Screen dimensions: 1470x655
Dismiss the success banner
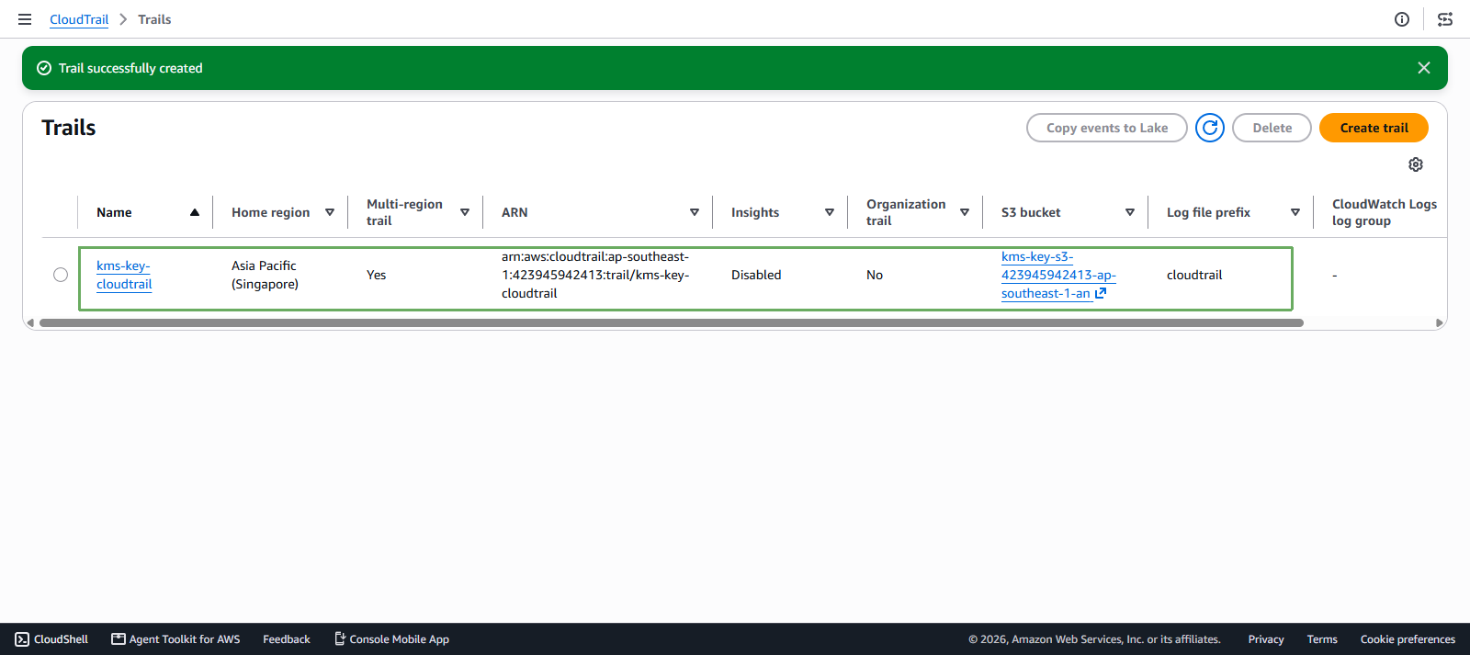pos(1424,68)
